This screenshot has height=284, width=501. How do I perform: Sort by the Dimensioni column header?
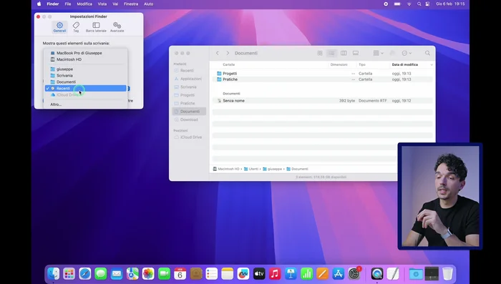(339, 64)
